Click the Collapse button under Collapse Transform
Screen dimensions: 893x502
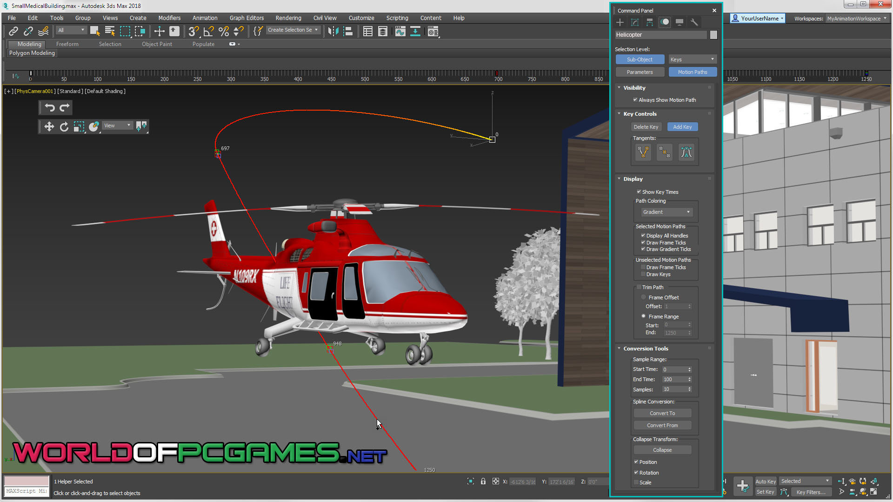tap(662, 449)
